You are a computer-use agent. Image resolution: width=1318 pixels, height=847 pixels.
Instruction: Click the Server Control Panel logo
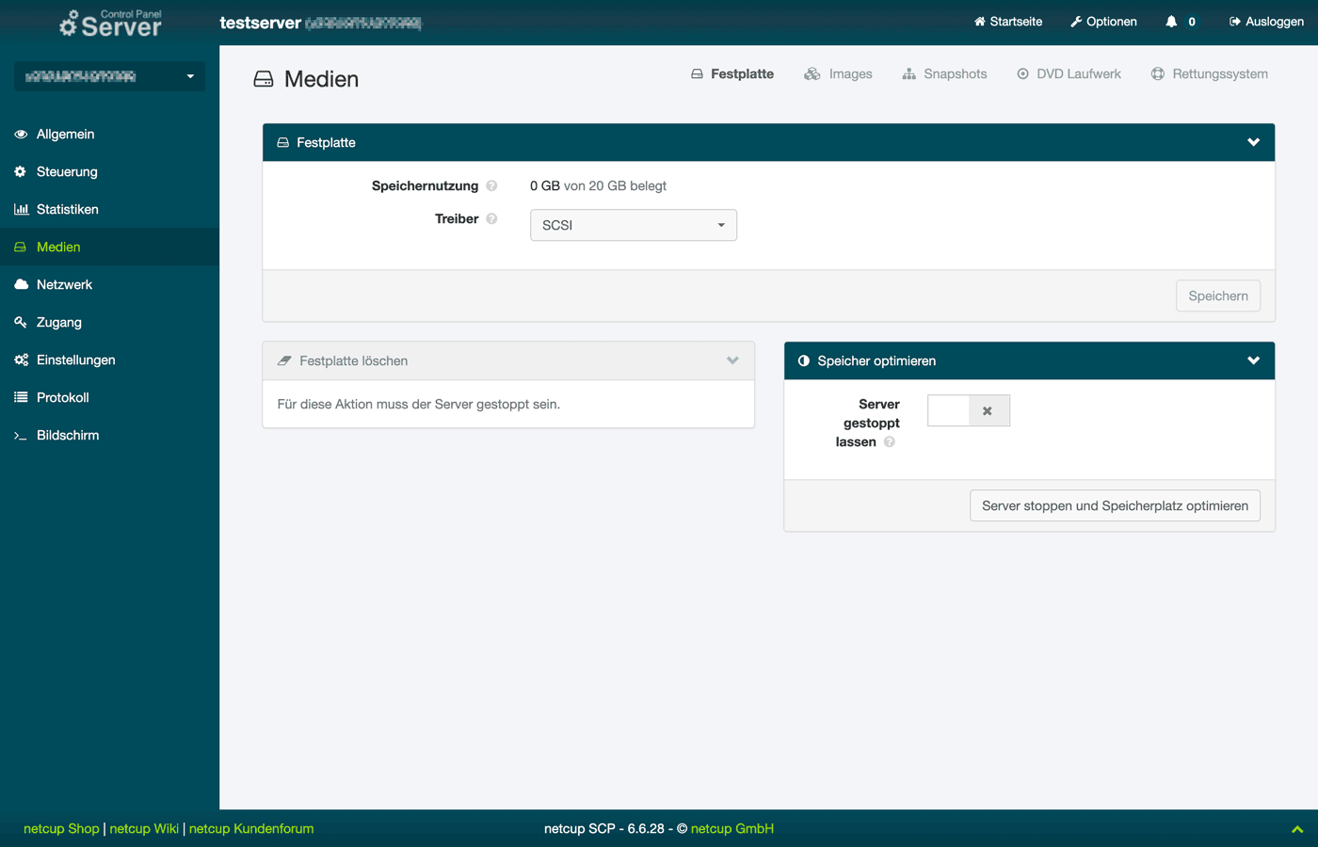pyautogui.click(x=110, y=23)
